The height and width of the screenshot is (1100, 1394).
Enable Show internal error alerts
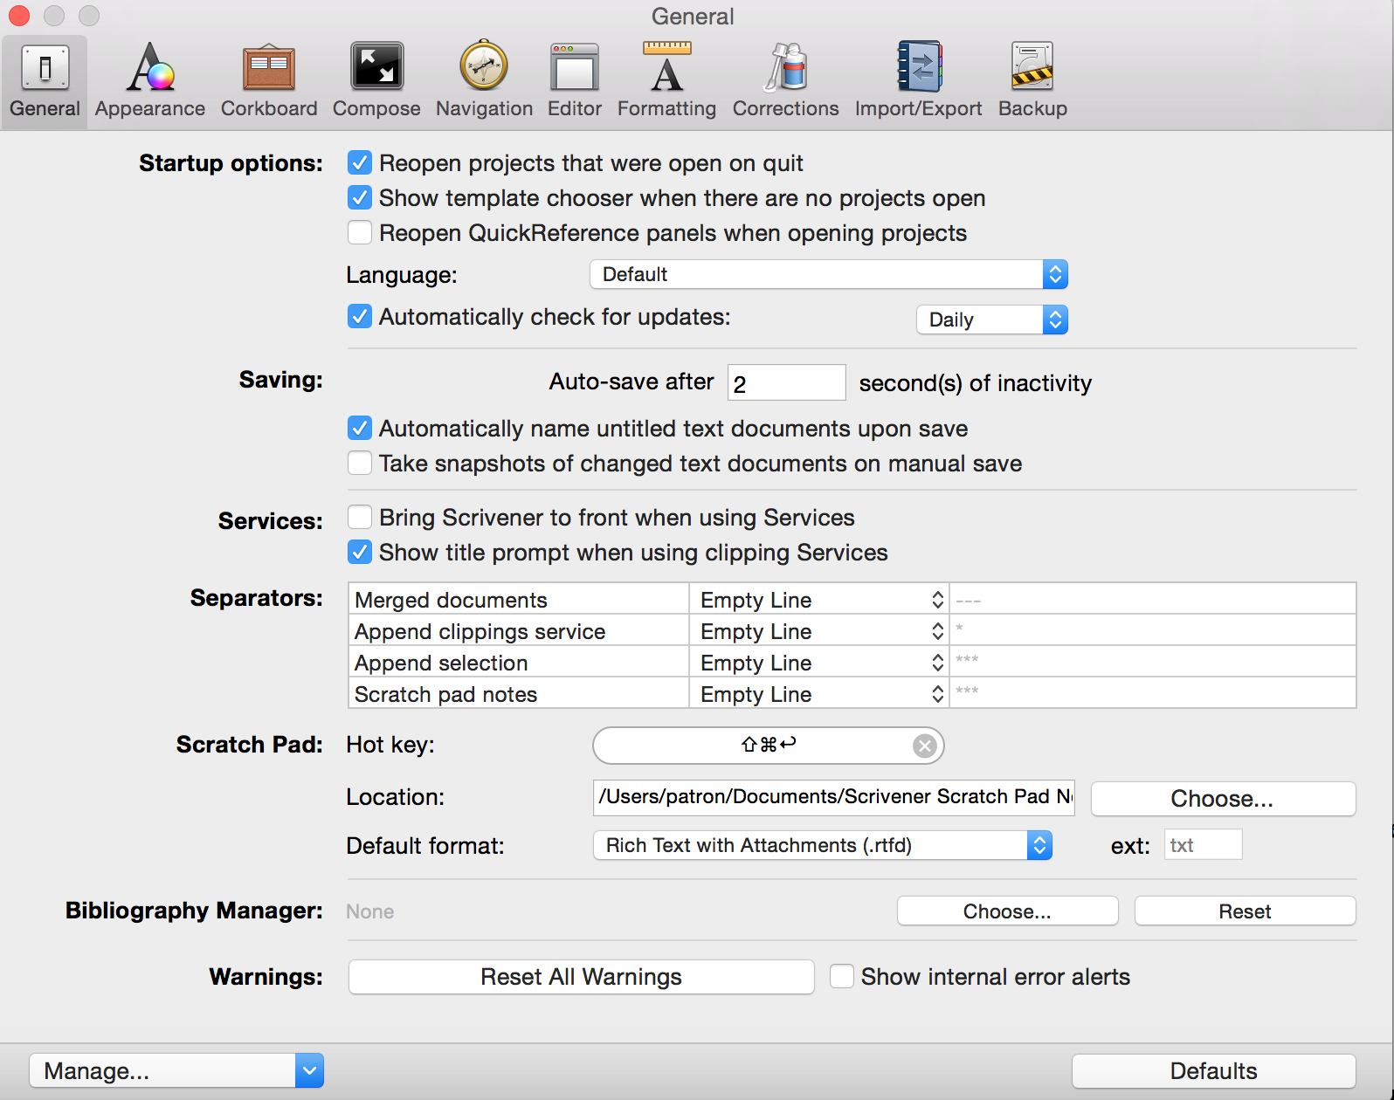coord(842,976)
